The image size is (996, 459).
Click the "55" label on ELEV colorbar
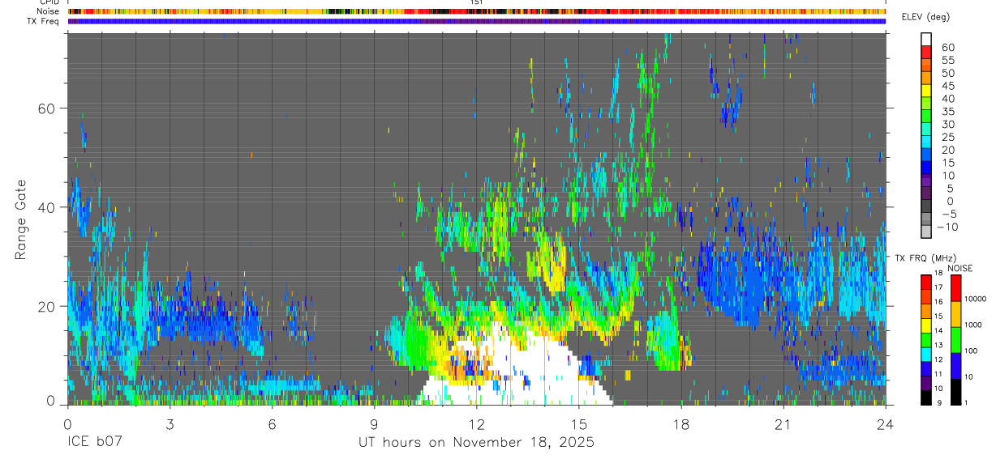pyautogui.click(x=948, y=61)
